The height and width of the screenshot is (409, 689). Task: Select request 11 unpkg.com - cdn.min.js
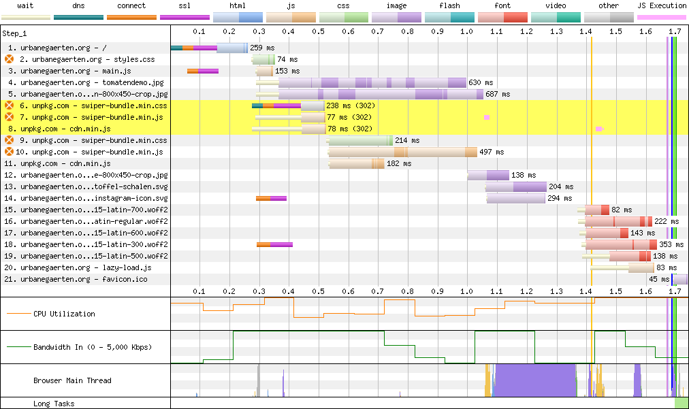57,163
